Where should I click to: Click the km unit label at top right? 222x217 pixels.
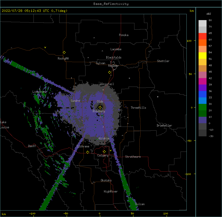tap(192, 11)
